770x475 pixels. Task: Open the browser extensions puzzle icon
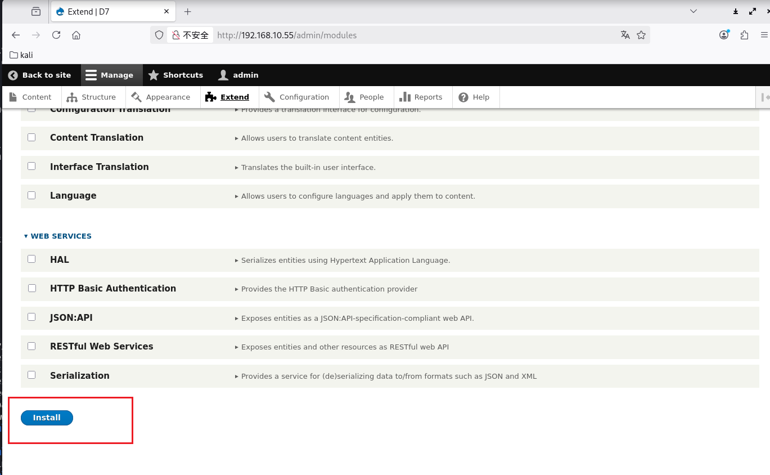click(x=744, y=35)
